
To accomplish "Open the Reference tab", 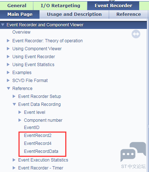I will 128,14.
